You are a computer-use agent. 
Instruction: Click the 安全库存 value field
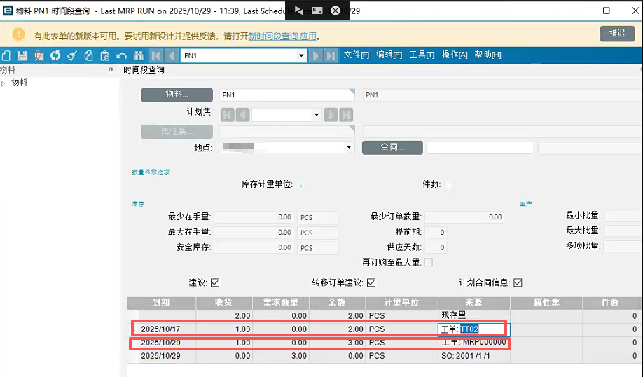(254, 247)
